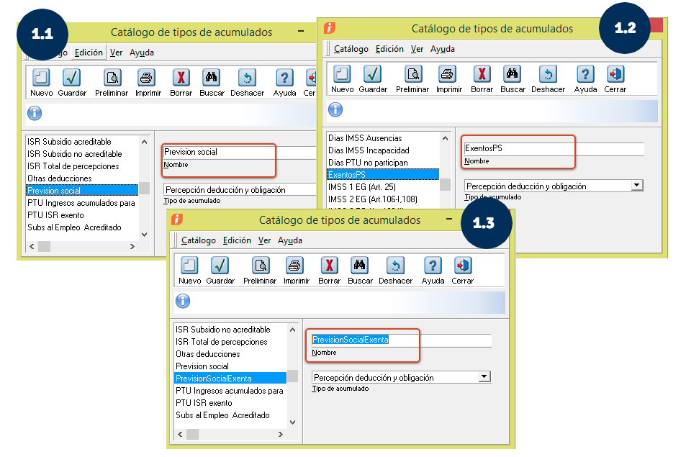Click Guardar checkmark in window 1.2
The height and width of the screenshot is (457, 686).
pos(372,74)
